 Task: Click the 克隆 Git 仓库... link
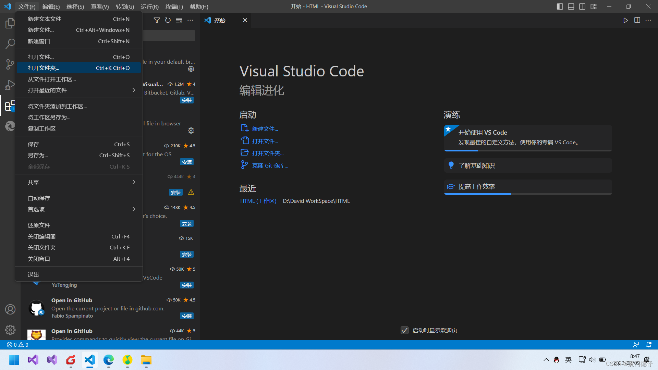pos(270,165)
